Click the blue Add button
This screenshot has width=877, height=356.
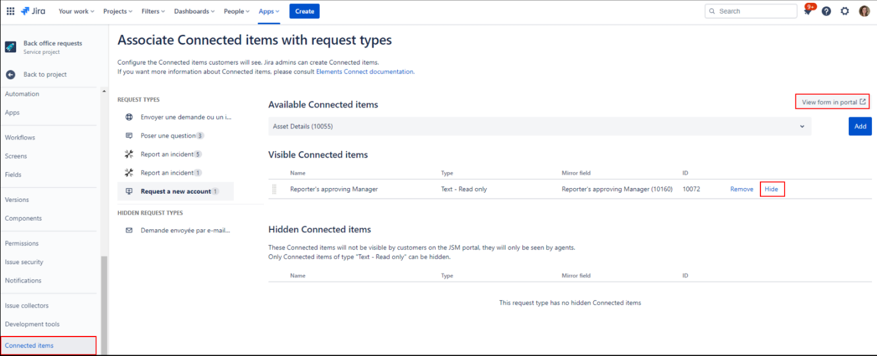(860, 126)
